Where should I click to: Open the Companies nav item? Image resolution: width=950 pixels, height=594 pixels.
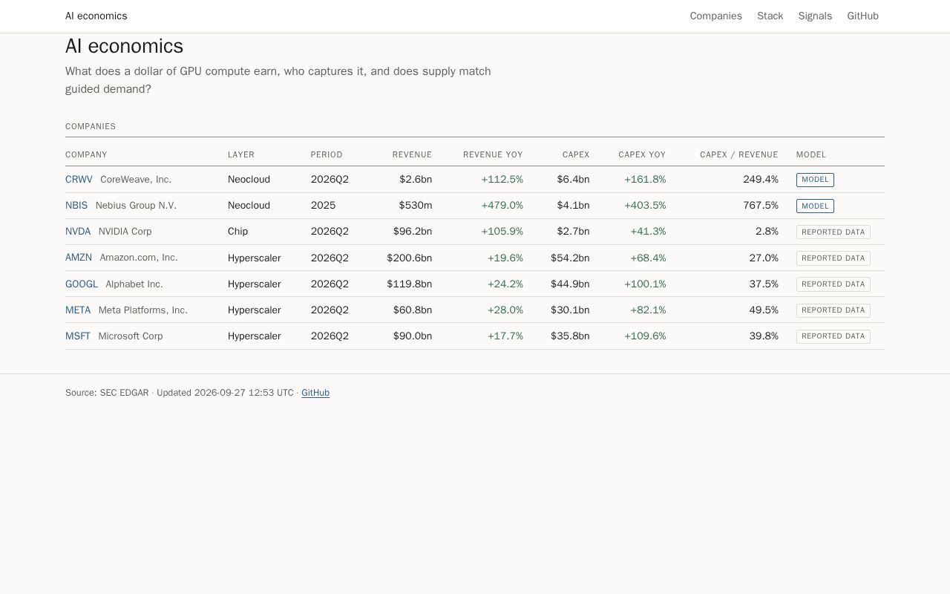[715, 16]
